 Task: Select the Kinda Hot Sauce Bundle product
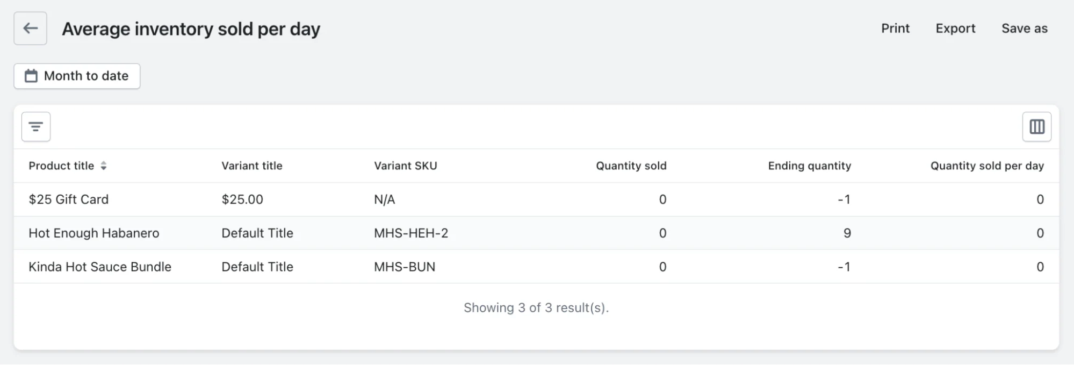point(100,267)
